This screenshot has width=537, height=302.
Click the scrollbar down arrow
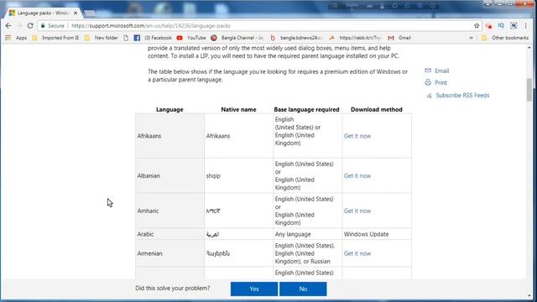(529, 296)
